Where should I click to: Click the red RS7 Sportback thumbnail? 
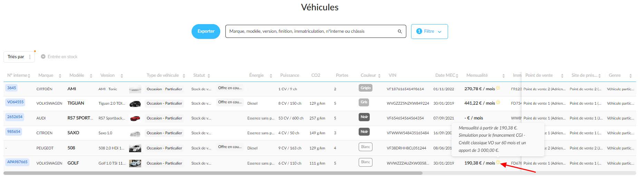(135, 118)
